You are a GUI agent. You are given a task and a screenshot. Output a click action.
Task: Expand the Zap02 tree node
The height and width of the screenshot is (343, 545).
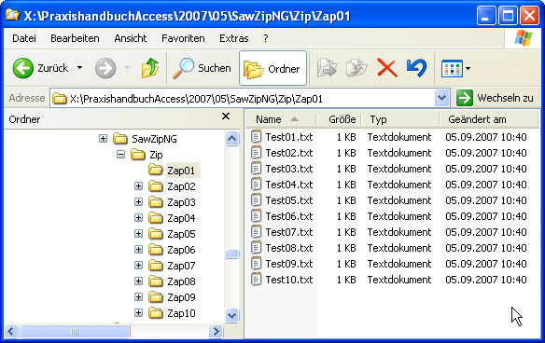coord(138,186)
